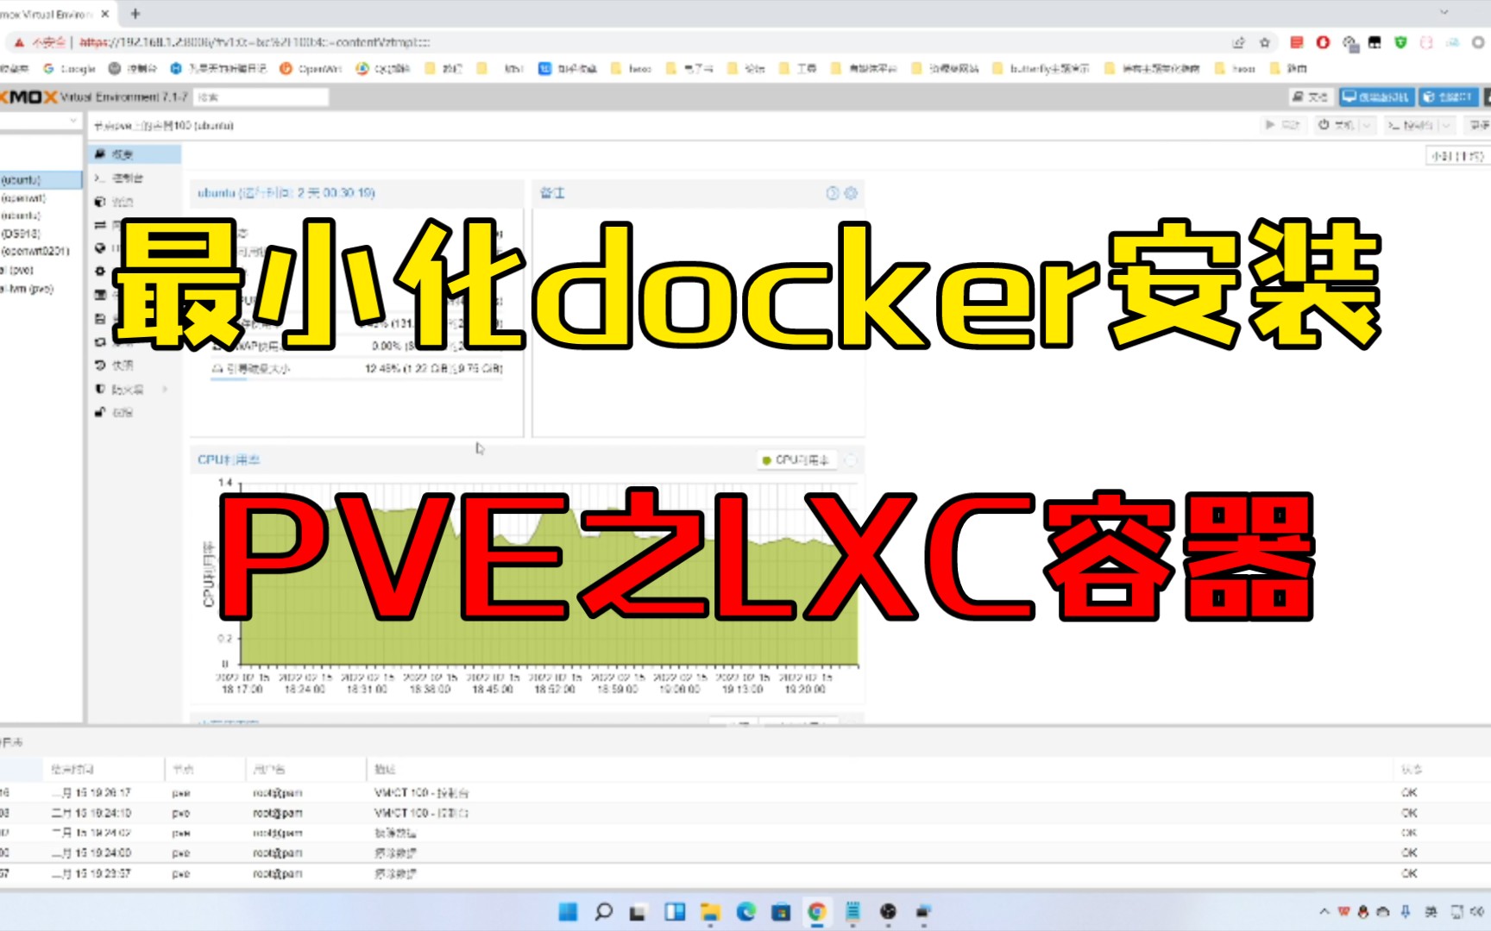
Task: Expand the console button dropdown arrow
Action: click(1446, 125)
